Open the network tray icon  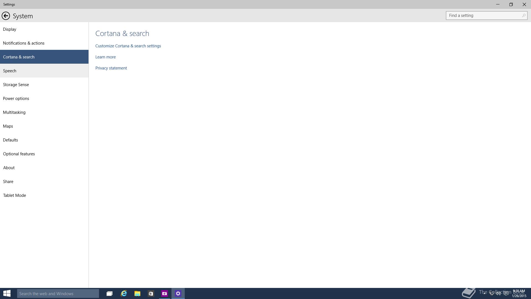click(491, 293)
